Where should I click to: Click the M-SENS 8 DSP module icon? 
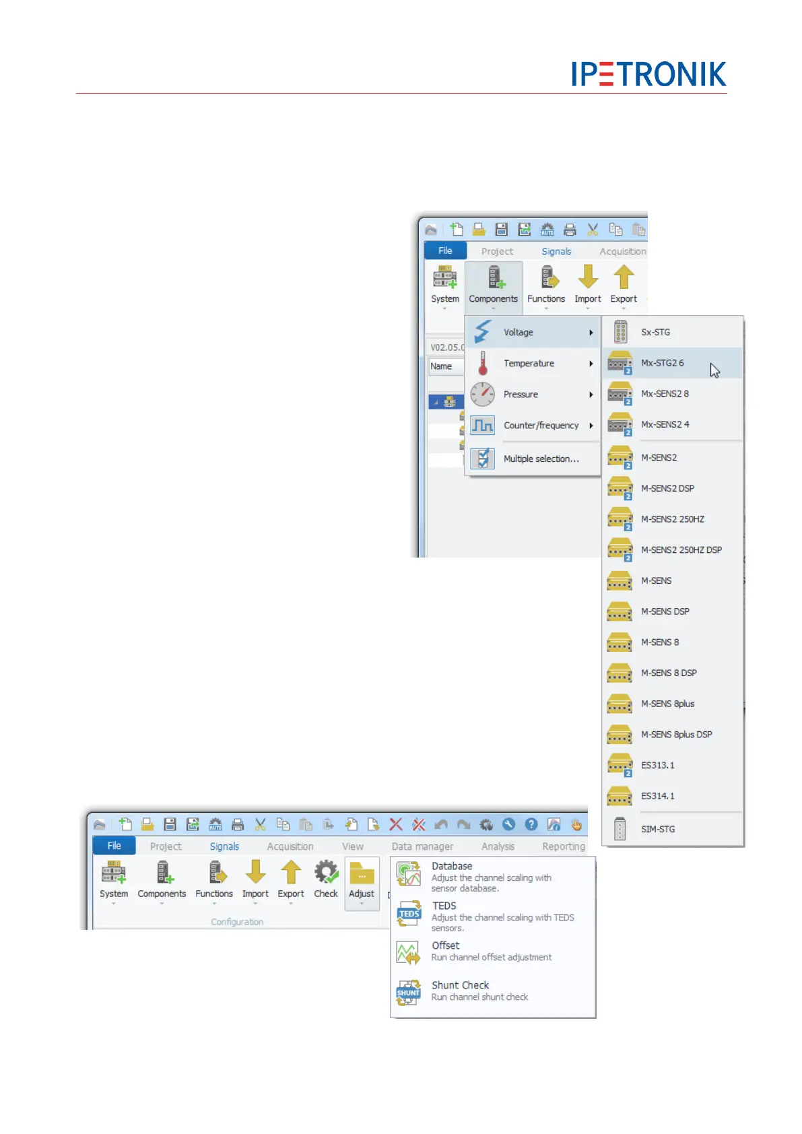pos(620,673)
